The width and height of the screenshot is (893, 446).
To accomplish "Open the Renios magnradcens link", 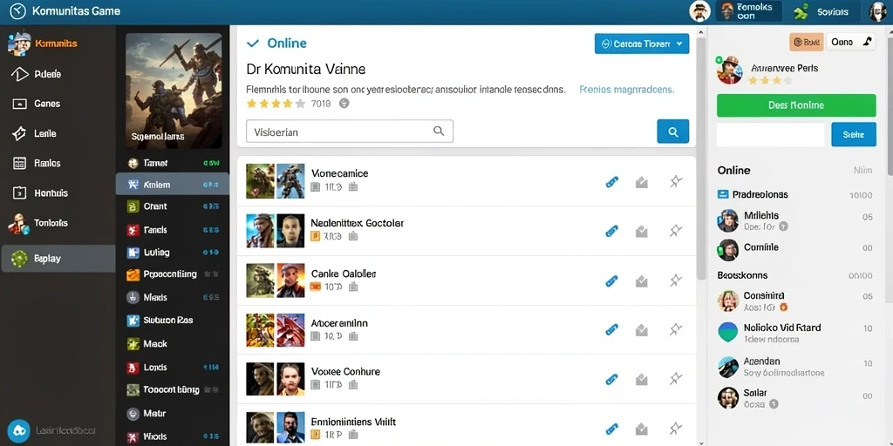I will 626,90.
